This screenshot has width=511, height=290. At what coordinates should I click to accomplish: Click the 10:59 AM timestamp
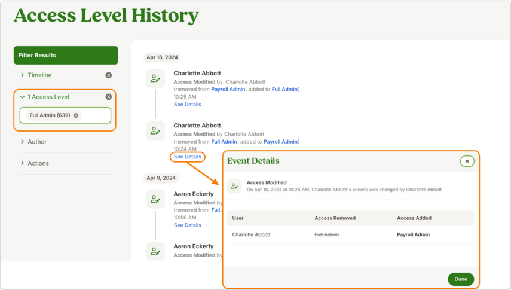tap(185, 218)
